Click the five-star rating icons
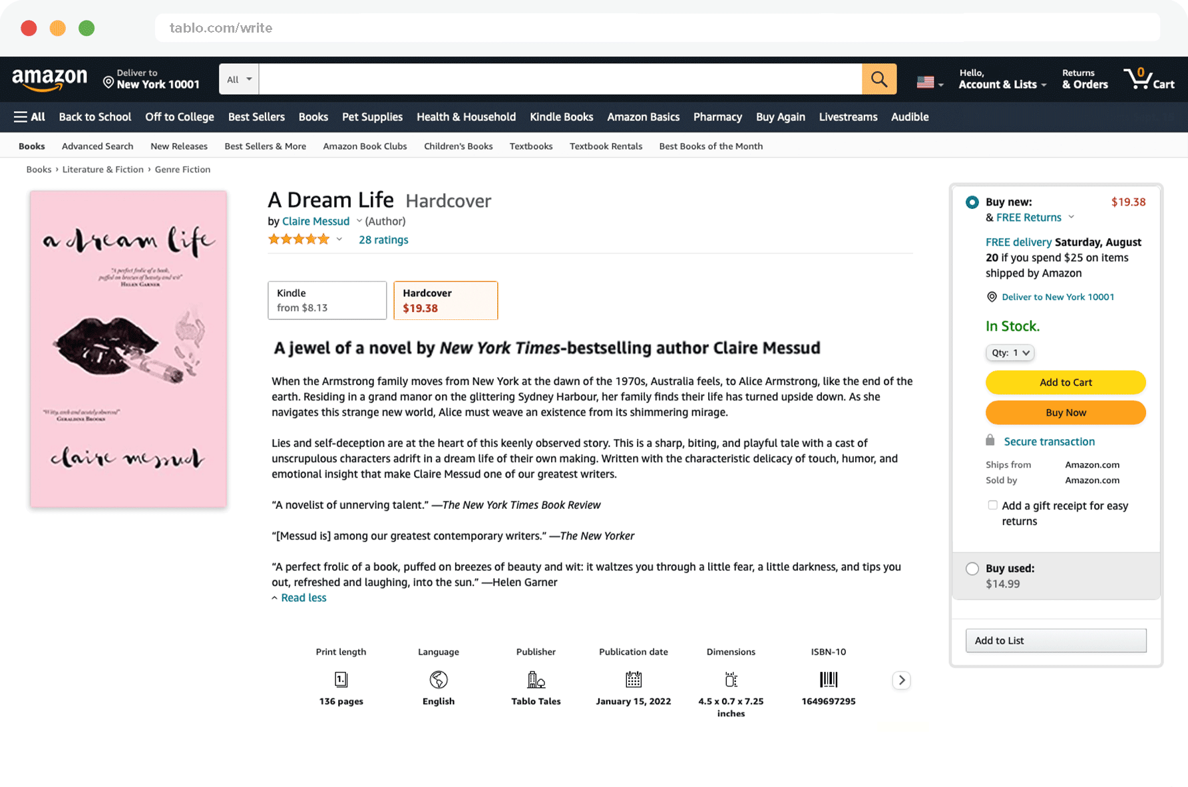1188x787 pixels. pos(299,239)
